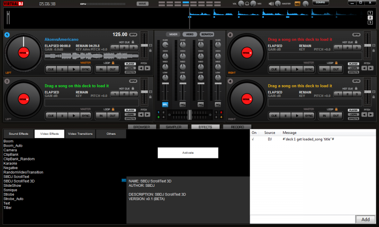Toggle hot cue lock icon on deck 3
Viewport: 379px width, 227px height.
pos(133,88)
